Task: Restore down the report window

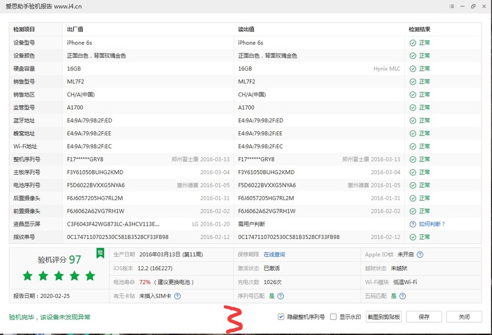Action: (473, 6)
